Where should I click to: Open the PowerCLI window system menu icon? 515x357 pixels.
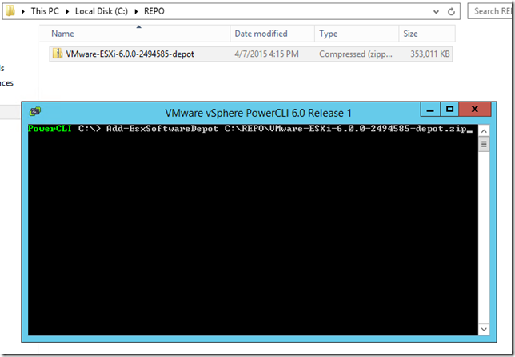tap(35, 112)
